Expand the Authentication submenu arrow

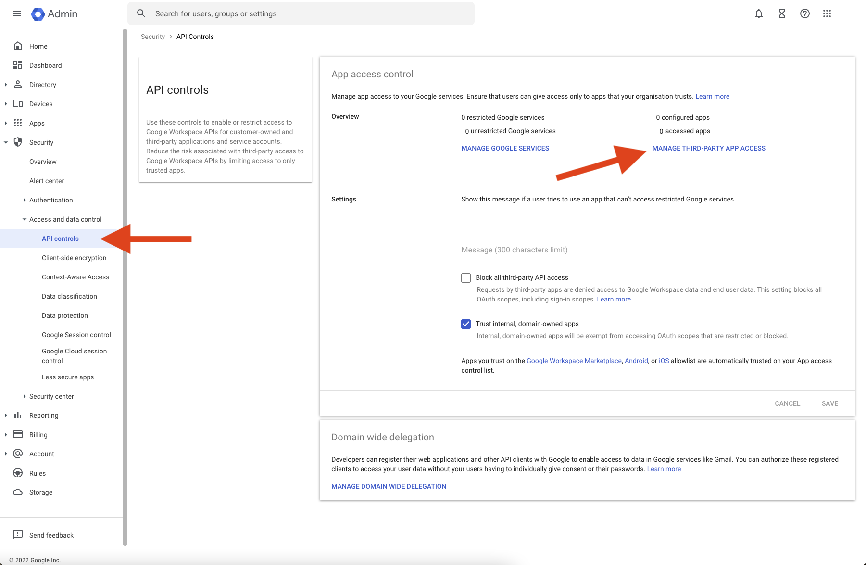tap(24, 200)
